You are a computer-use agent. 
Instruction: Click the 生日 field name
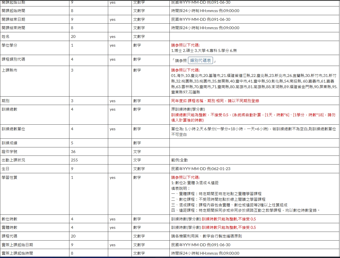(6, 169)
